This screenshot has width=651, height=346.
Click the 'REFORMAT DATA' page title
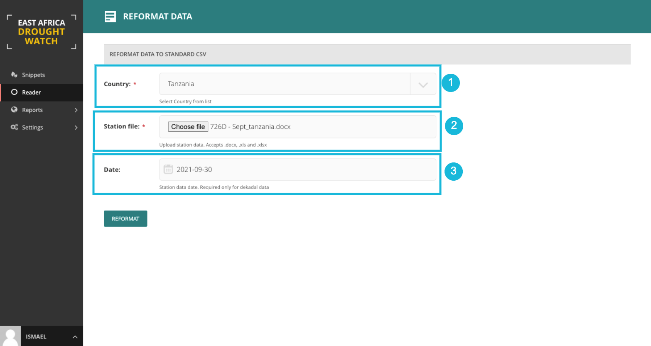[x=157, y=17]
